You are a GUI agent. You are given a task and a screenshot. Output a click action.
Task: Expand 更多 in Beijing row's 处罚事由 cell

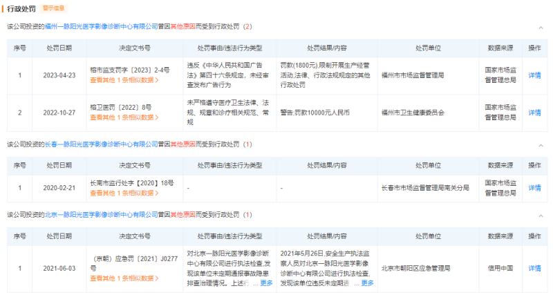(x=266, y=283)
